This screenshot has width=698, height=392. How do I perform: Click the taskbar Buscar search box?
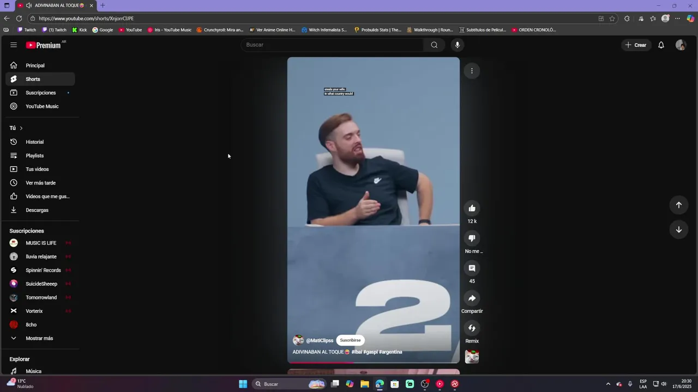coord(289,384)
